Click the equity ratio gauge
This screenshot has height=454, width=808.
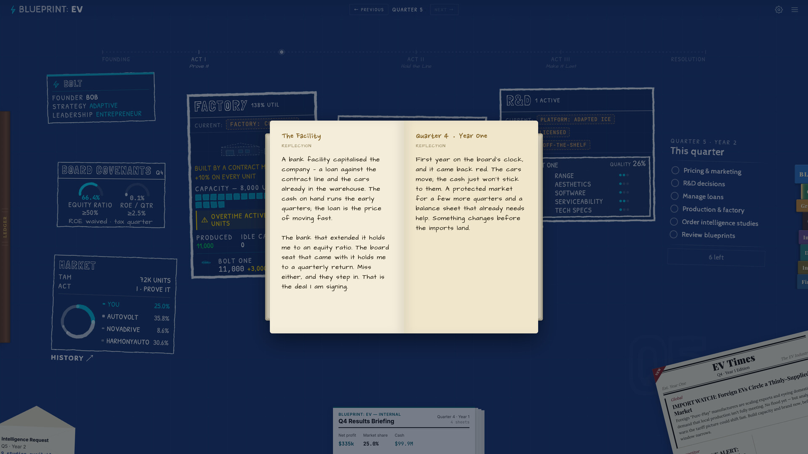click(x=90, y=190)
